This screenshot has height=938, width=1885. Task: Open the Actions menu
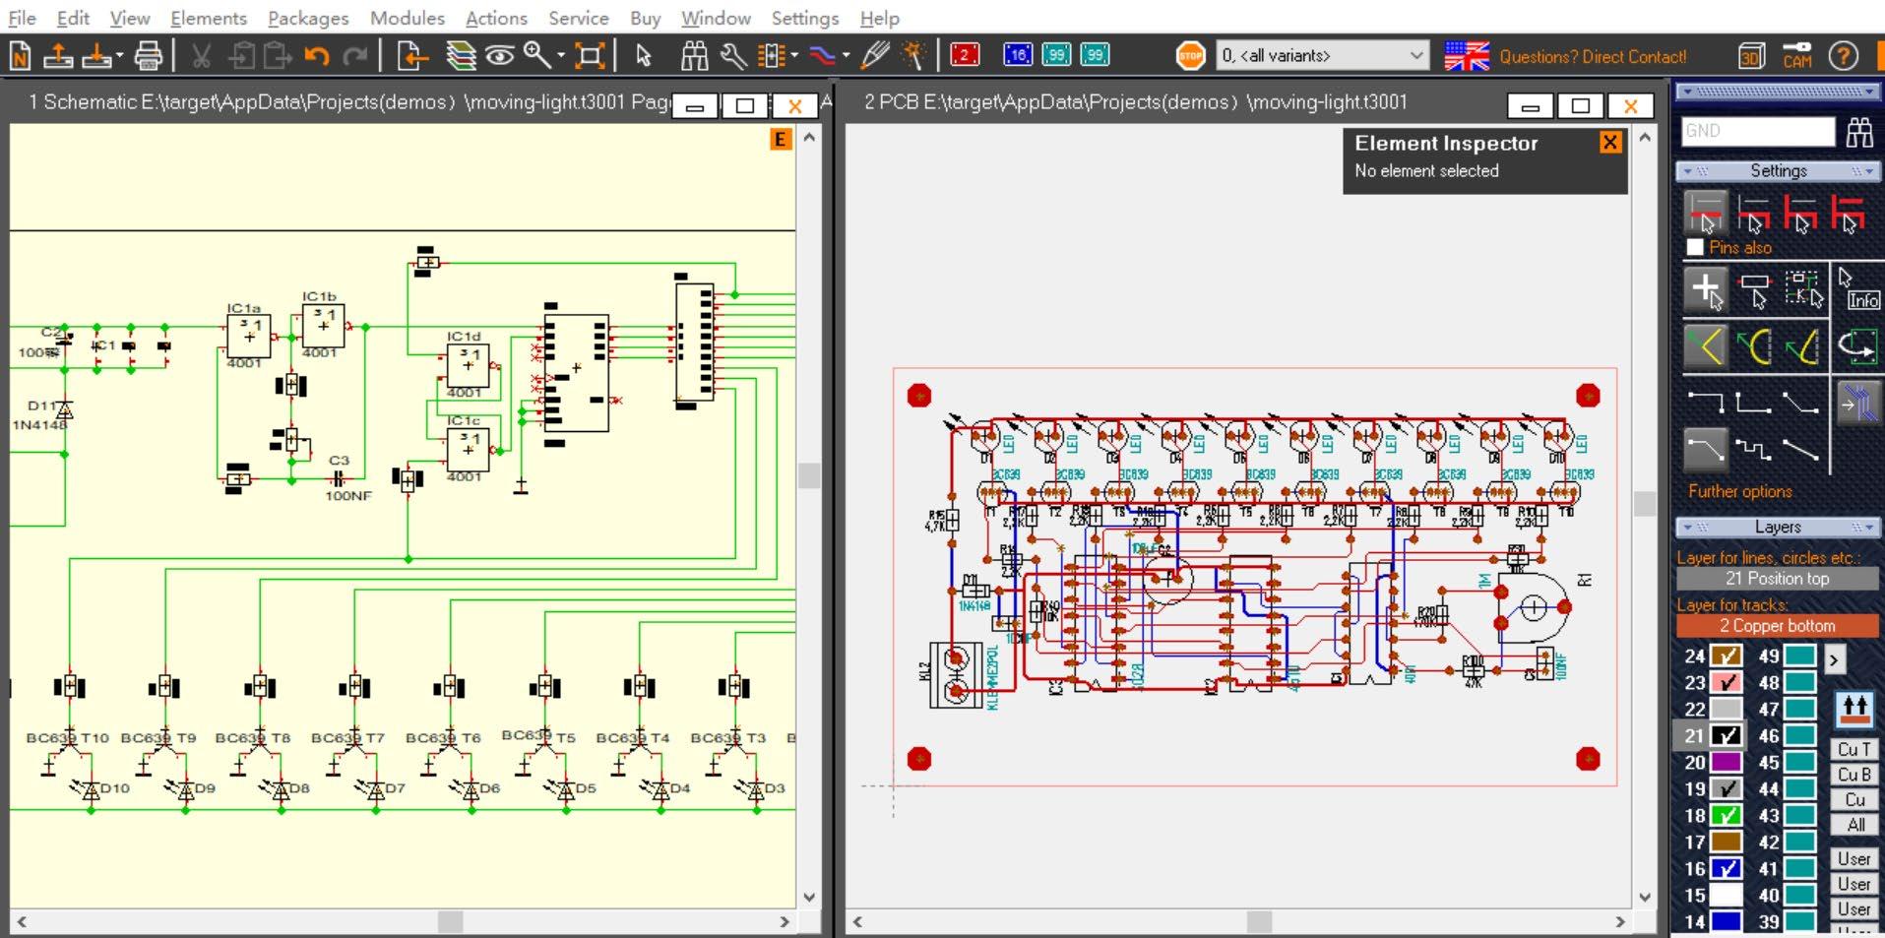point(496,18)
